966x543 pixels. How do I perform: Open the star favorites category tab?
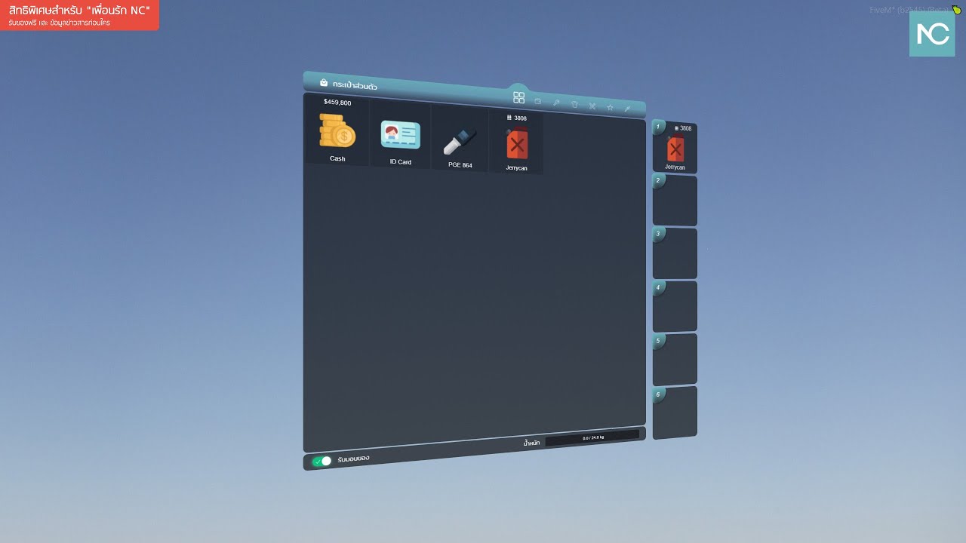pos(610,107)
